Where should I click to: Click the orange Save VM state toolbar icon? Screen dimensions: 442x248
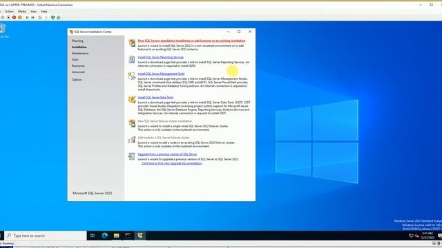click(x=20, y=17)
